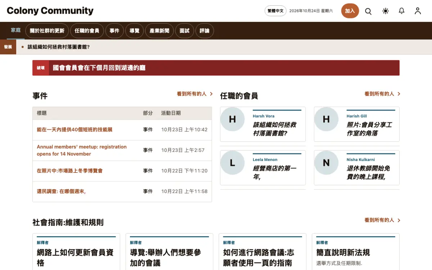Click the 破壞 breaking news label
Image resolution: width=432 pixels, height=270 pixels.
pyautogui.click(x=41, y=68)
